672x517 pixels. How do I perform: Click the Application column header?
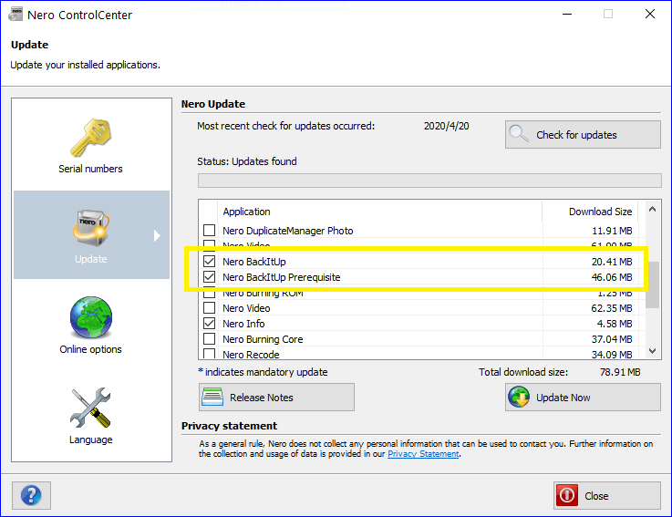point(246,212)
